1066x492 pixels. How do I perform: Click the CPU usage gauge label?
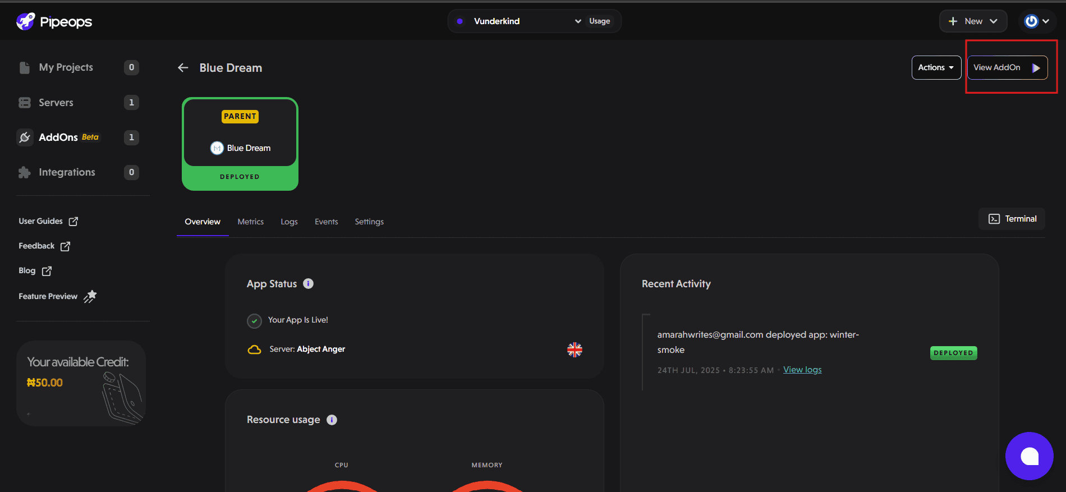point(342,465)
